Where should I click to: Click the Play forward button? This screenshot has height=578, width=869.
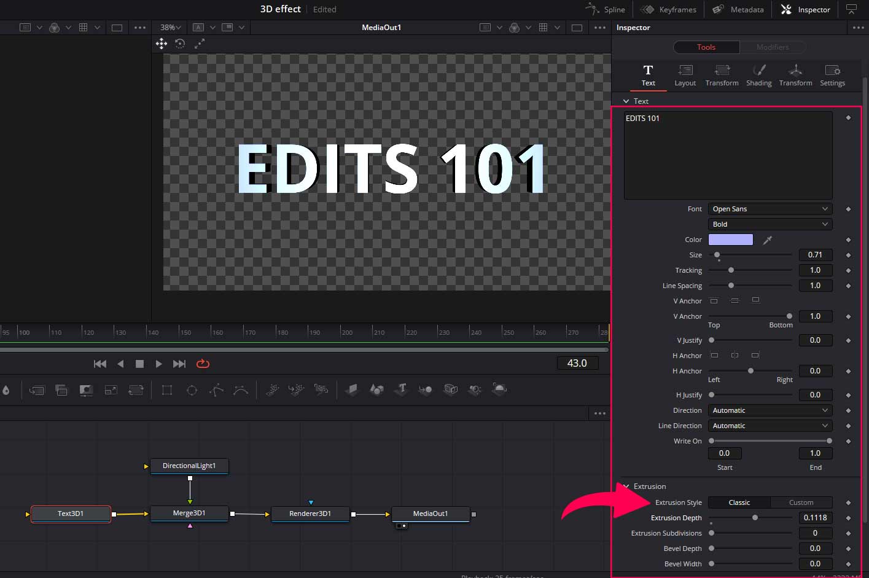159,364
